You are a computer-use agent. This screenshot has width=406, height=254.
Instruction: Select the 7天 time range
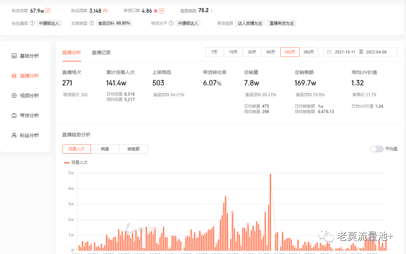(x=214, y=52)
